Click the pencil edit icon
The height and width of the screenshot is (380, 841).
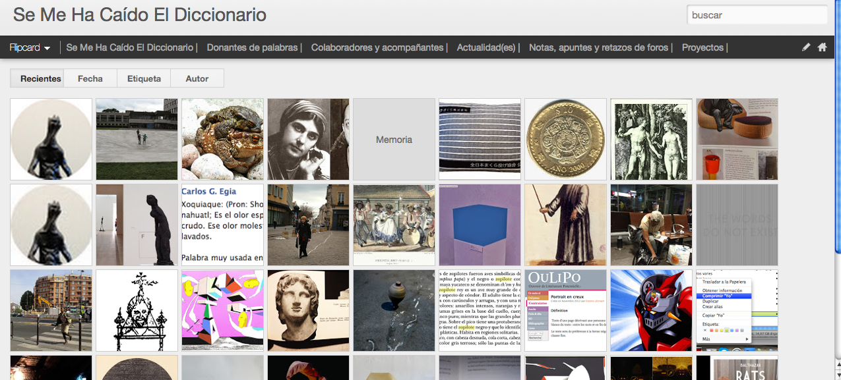point(806,47)
